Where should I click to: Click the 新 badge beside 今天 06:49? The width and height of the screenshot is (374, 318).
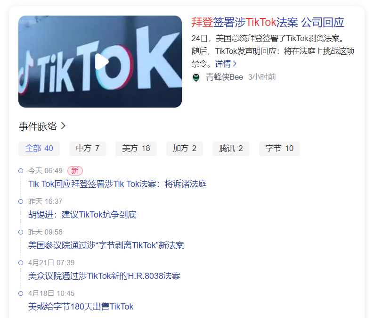75,171
